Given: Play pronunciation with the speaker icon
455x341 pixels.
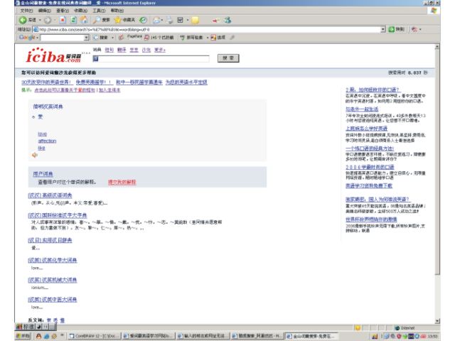Looking at the screenshot, I should tap(35, 155).
